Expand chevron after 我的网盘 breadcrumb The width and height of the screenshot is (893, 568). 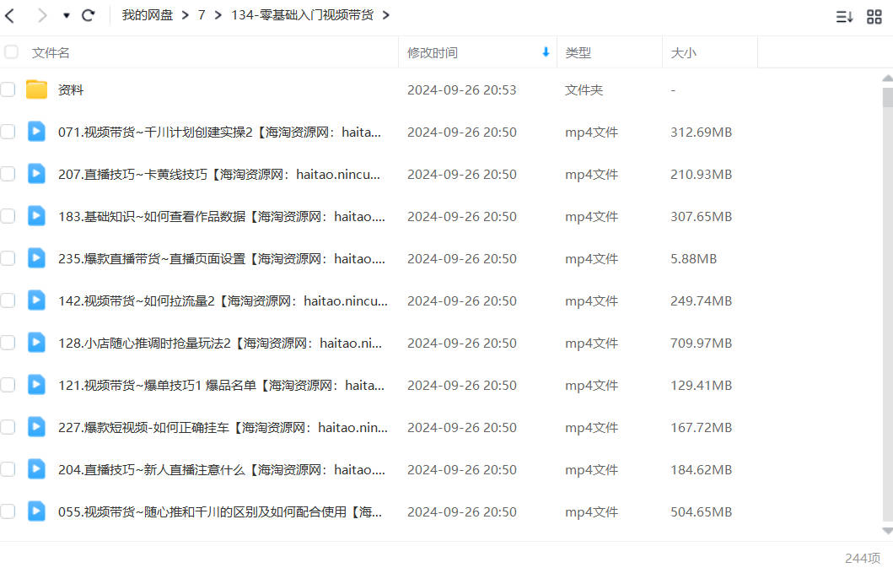click(185, 15)
